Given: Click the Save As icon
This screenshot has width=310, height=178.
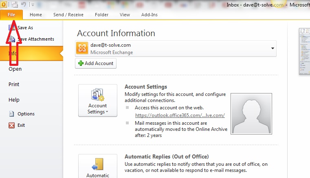Looking at the screenshot, I should (x=11, y=28).
